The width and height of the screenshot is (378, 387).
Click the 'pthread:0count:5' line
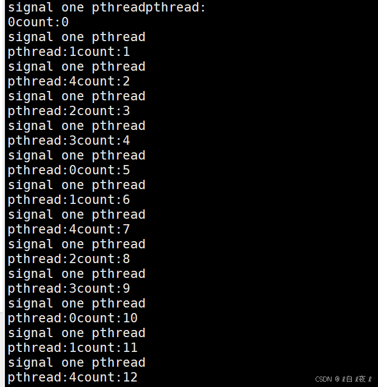point(69,171)
